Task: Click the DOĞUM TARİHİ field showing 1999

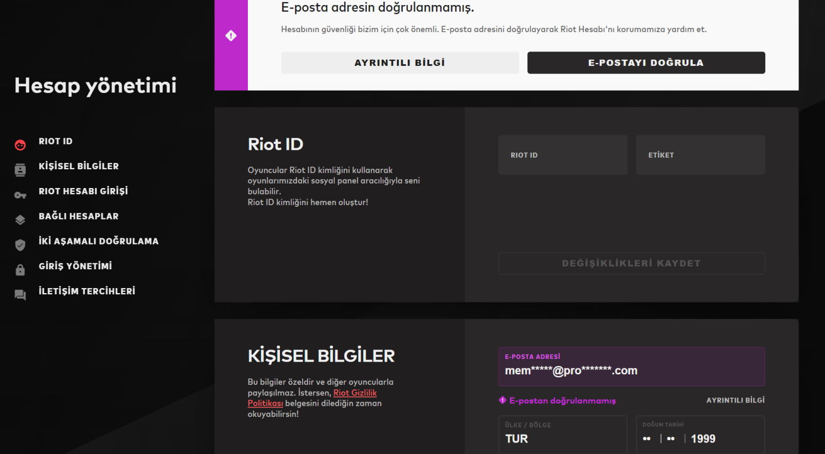Action: [701, 435]
